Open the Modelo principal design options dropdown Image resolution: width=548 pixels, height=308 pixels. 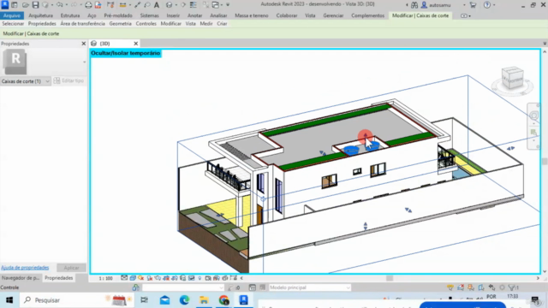pos(310,287)
